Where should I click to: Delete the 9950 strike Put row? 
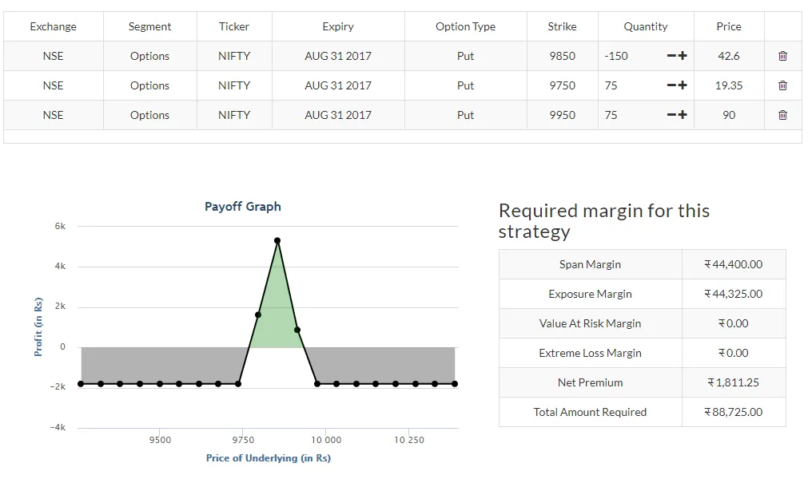(782, 115)
